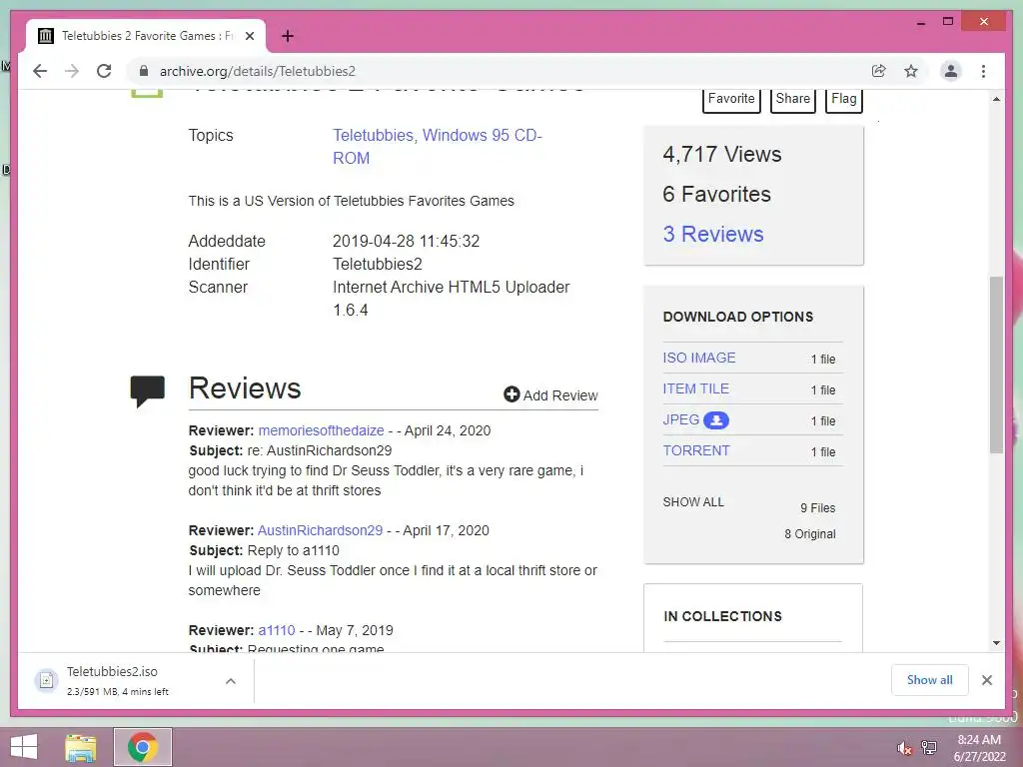Click Show all downloads
This screenshot has width=1023, height=767.
[x=929, y=680]
